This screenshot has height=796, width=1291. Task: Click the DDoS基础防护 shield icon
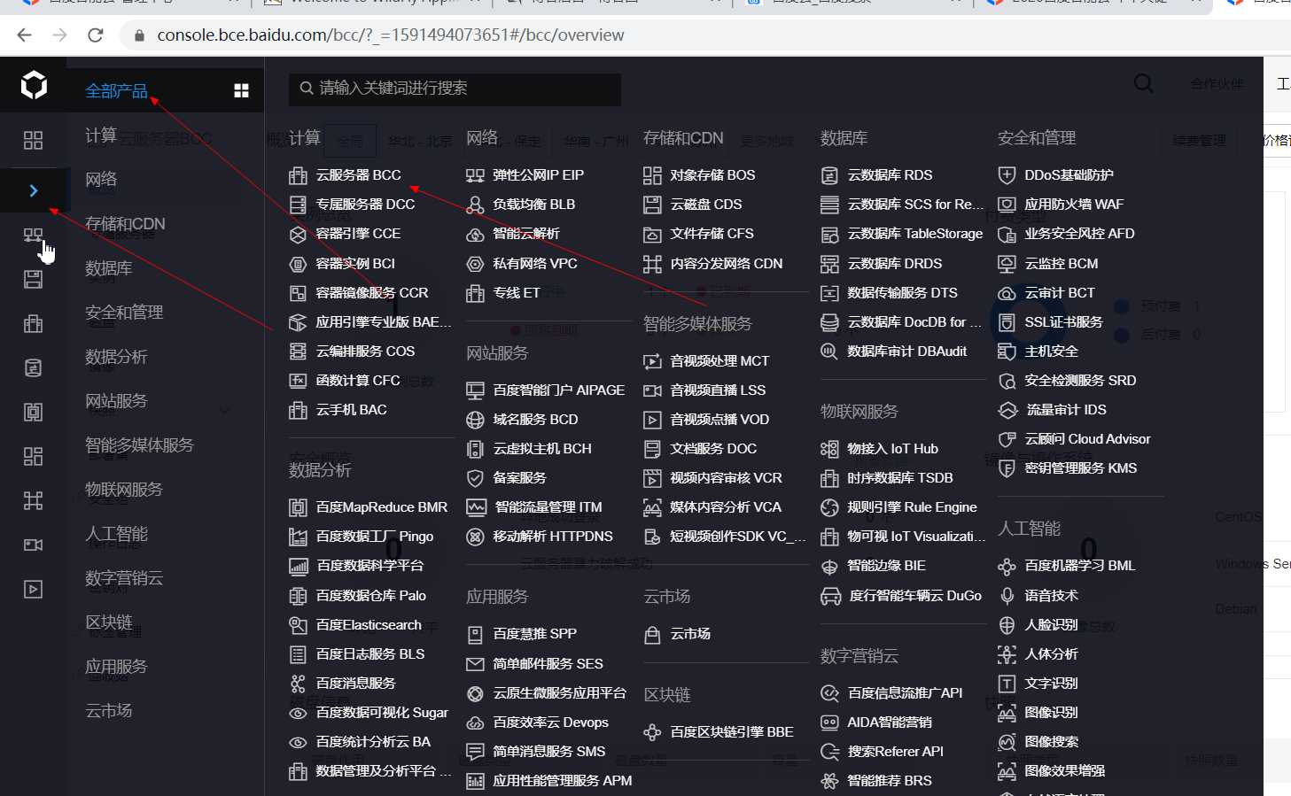click(x=1007, y=175)
